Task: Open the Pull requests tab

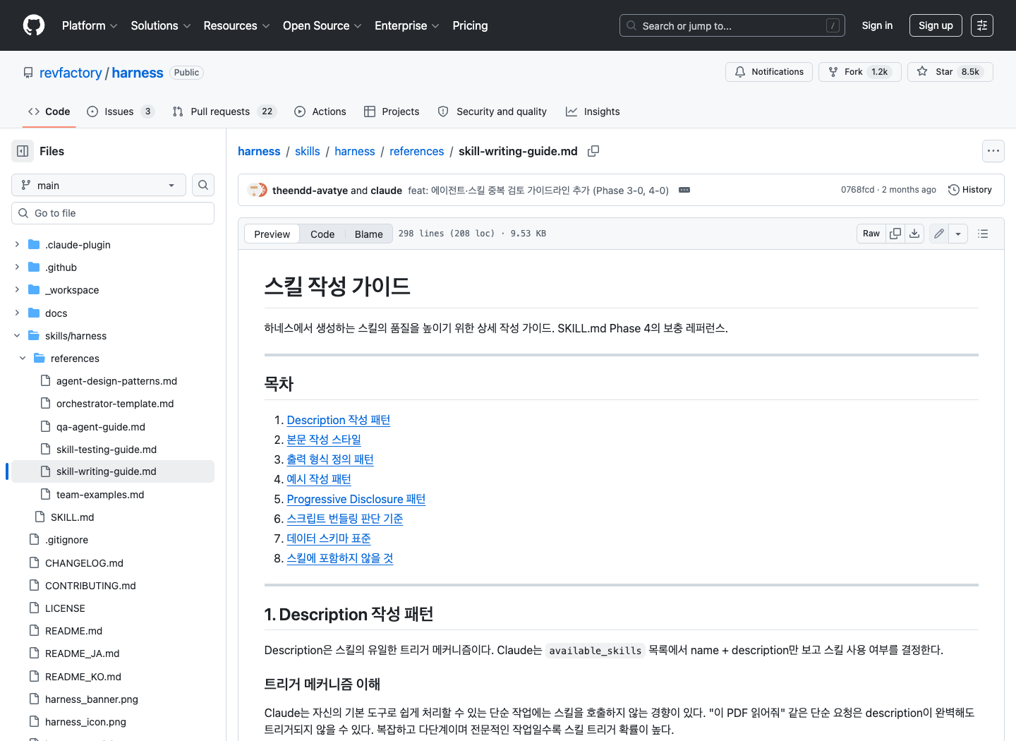Action: pyautogui.click(x=224, y=112)
